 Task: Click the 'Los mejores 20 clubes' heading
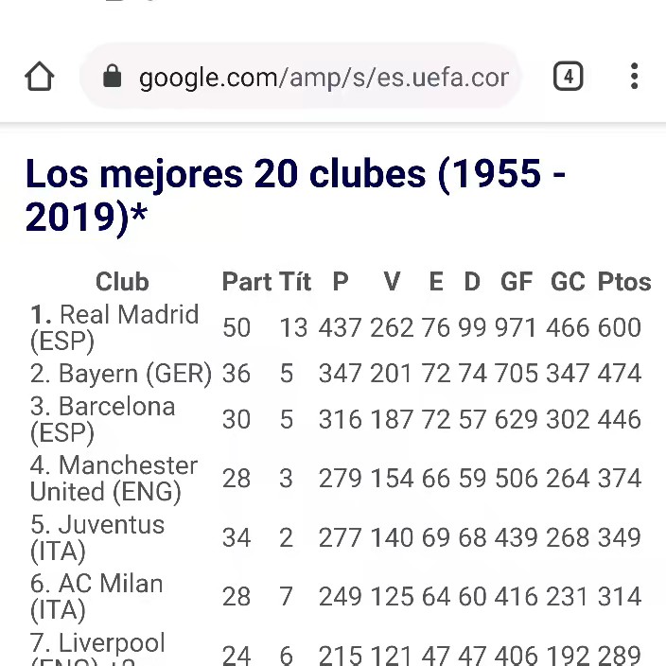coord(295,195)
